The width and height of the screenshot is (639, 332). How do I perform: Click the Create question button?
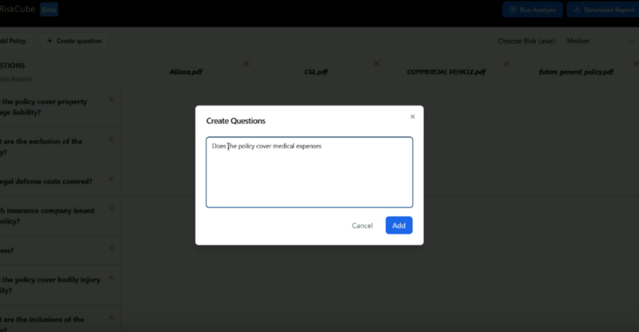click(74, 41)
